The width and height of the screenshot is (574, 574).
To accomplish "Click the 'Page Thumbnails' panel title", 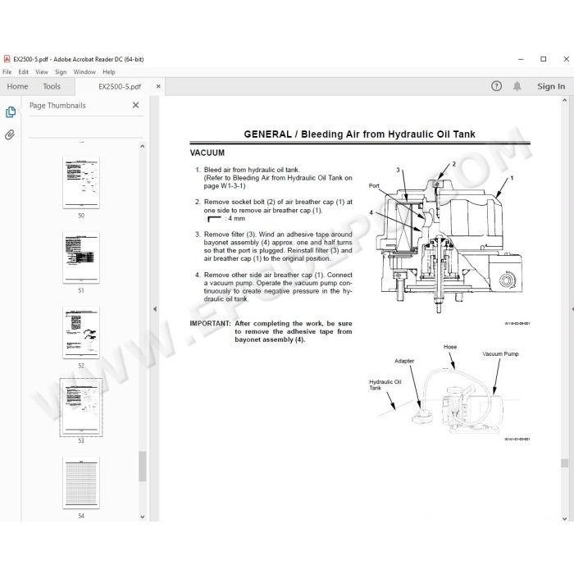I will (x=57, y=106).
